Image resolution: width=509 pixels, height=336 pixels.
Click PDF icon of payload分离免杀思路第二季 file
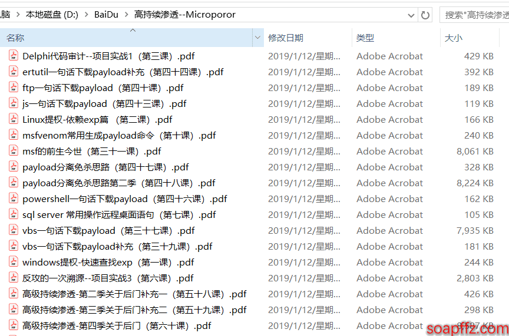pyautogui.click(x=14, y=183)
